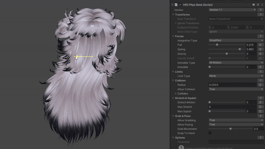Click the Collision section help button
The image size is (265, 149).
pos(260,80)
